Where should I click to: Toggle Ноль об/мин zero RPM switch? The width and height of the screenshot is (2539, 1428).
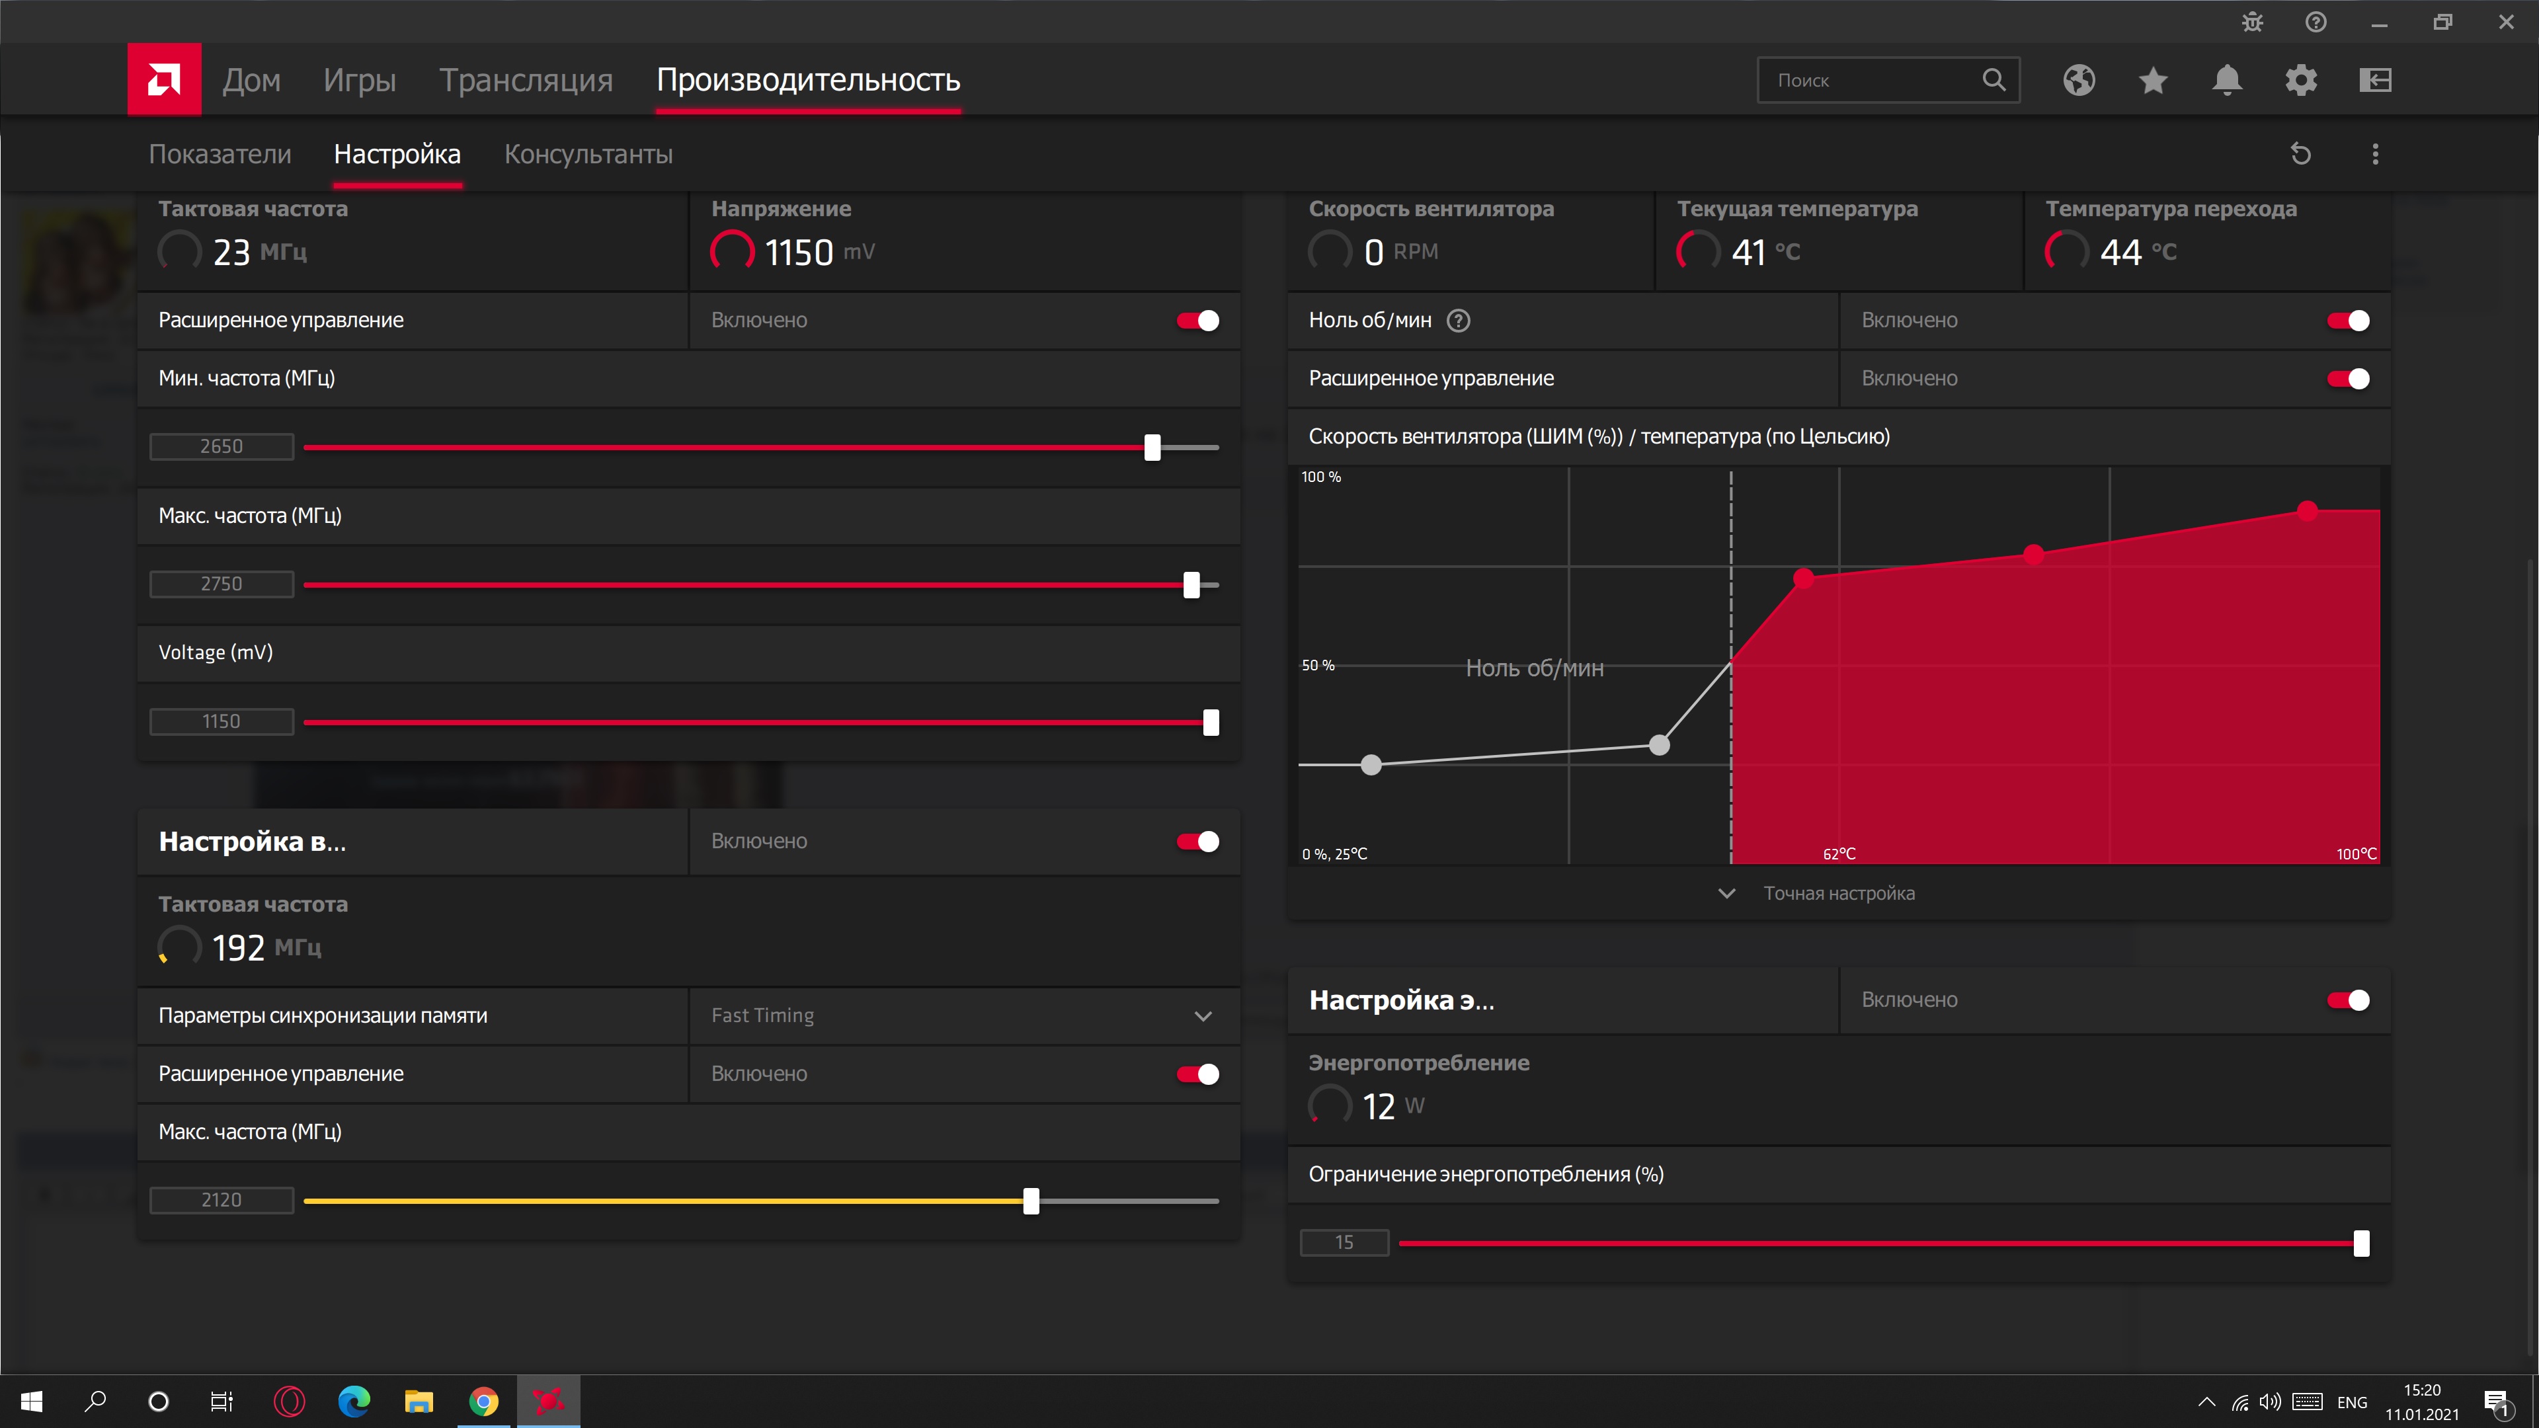click(2348, 320)
